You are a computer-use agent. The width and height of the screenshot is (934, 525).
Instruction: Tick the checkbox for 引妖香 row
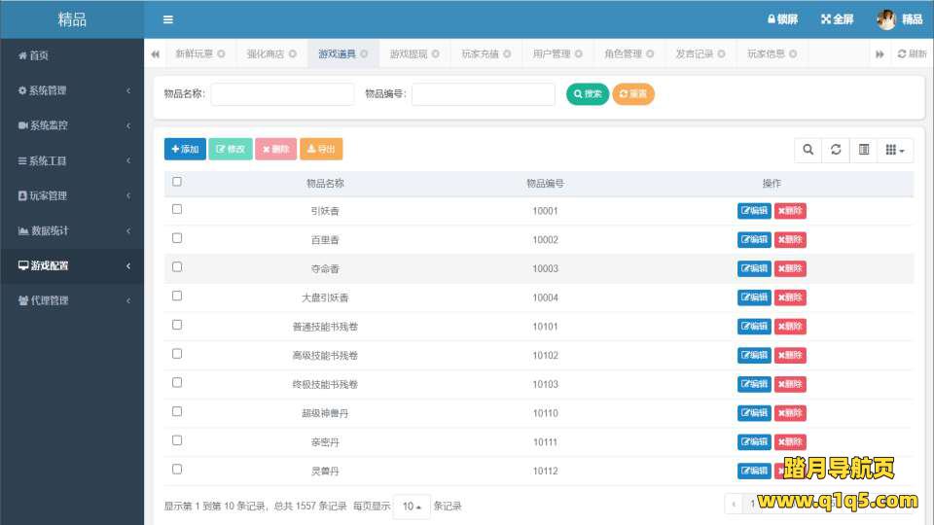coord(177,209)
